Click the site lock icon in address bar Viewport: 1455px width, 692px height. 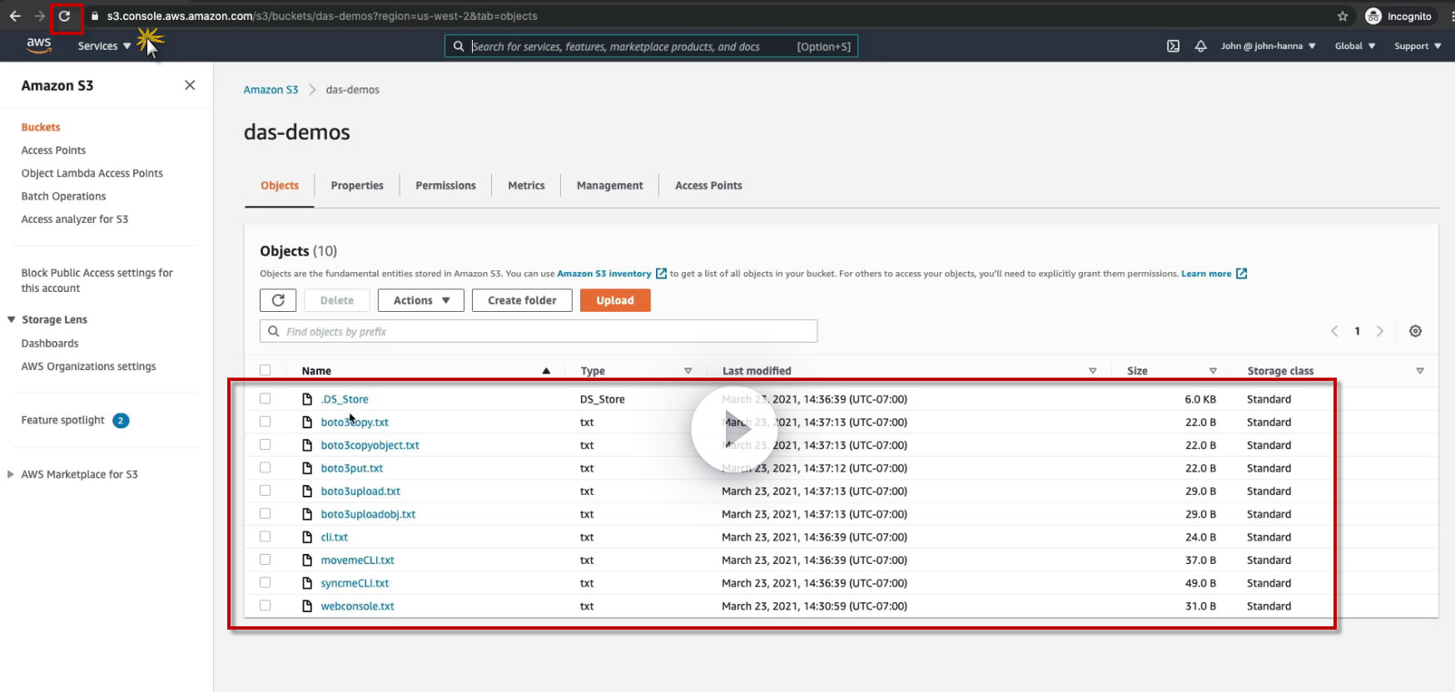pos(95,16)
